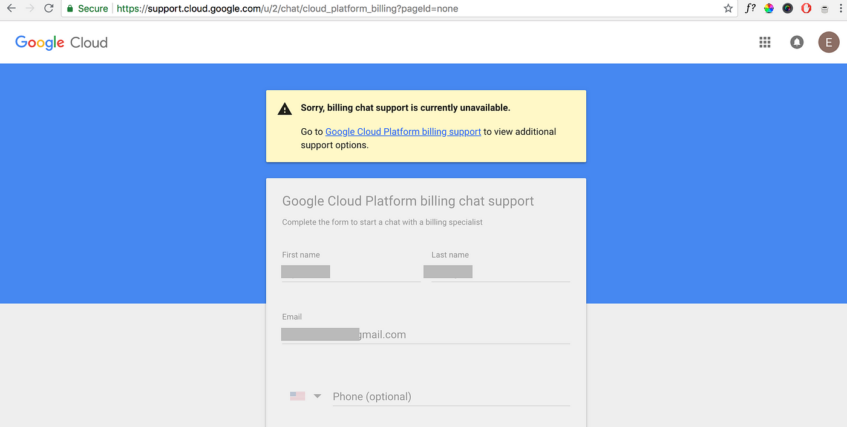Click the browser back arrow

(11, 9)
